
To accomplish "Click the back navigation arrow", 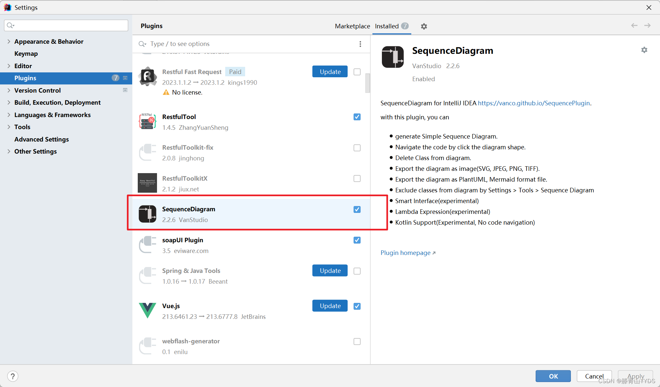I will (634, 26).
